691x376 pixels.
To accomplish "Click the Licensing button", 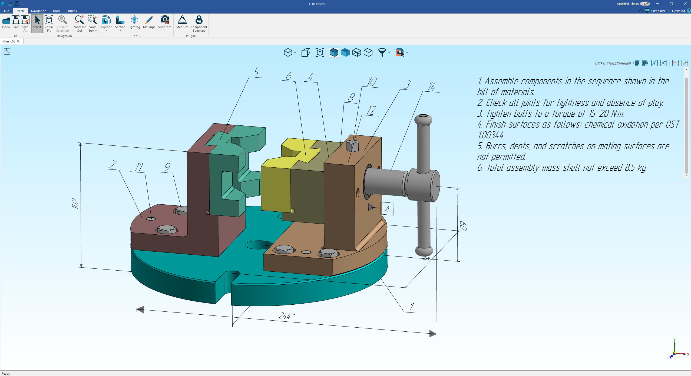I will 678,11.
